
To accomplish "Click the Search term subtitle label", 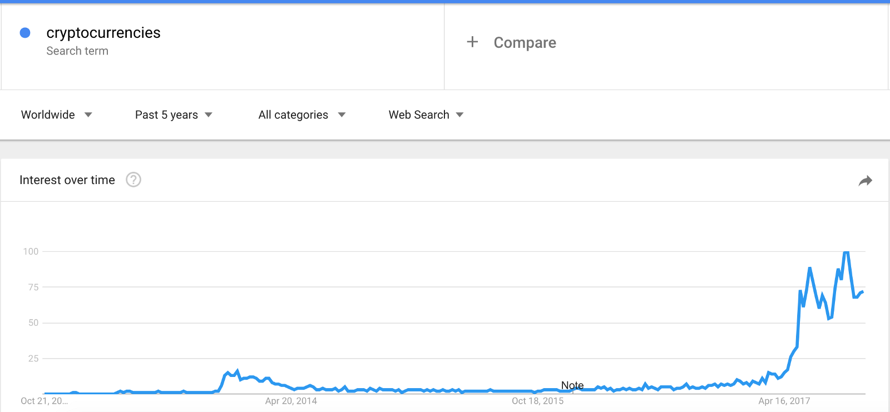I will 77,51.
